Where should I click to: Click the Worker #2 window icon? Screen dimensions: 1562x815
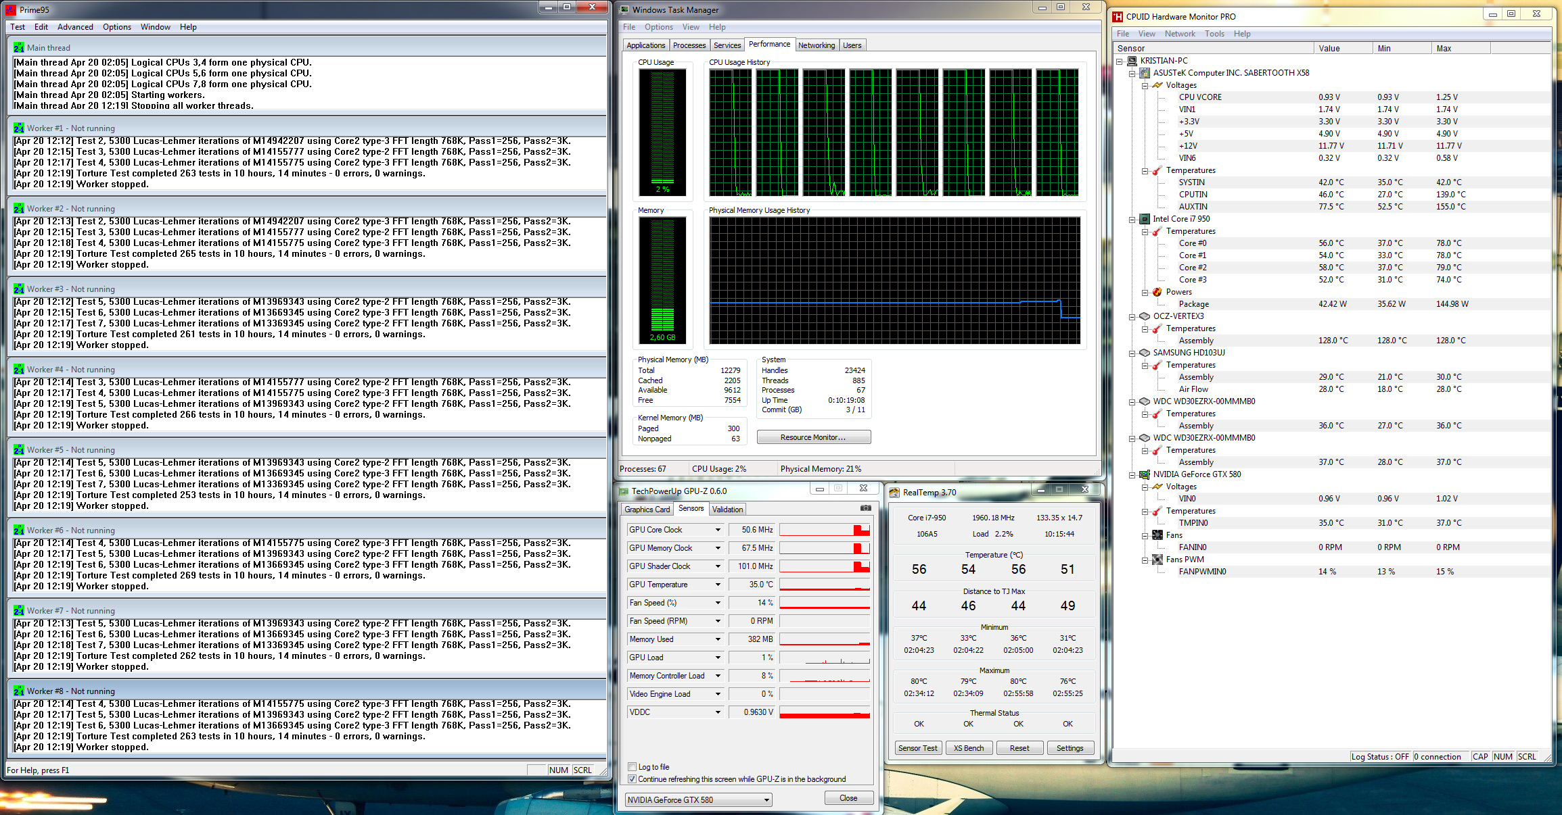click(18, 208)
